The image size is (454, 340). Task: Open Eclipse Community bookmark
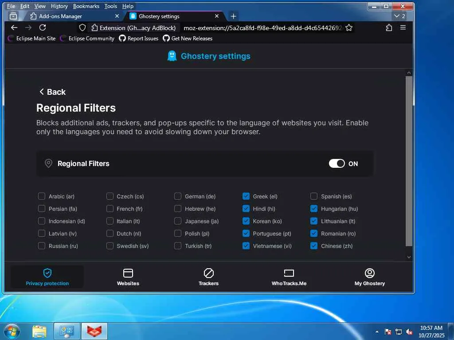coord(87,39)
